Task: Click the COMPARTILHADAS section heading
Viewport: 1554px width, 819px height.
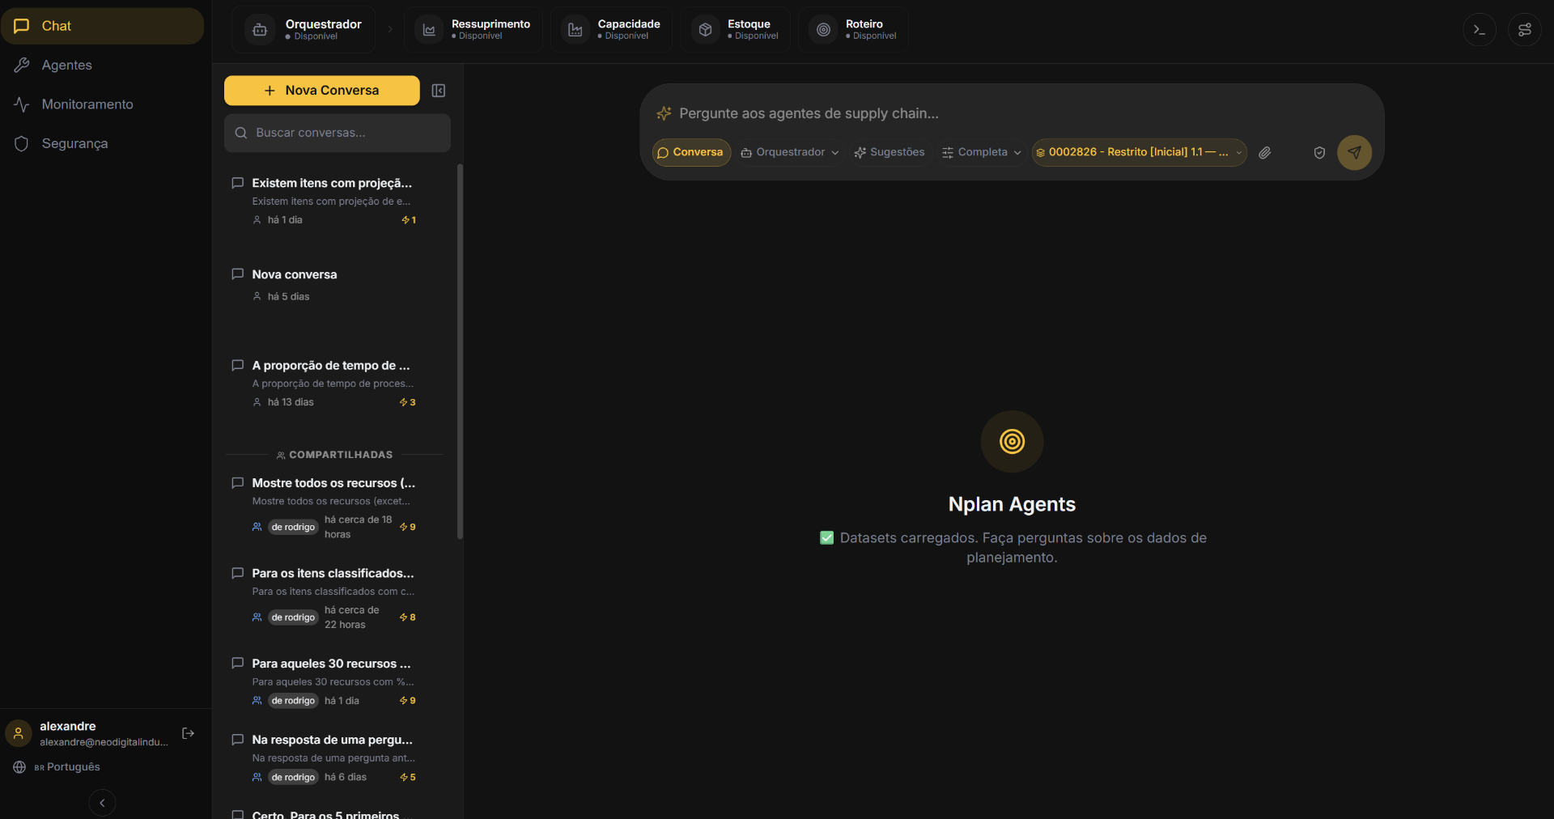Action: 334,455
